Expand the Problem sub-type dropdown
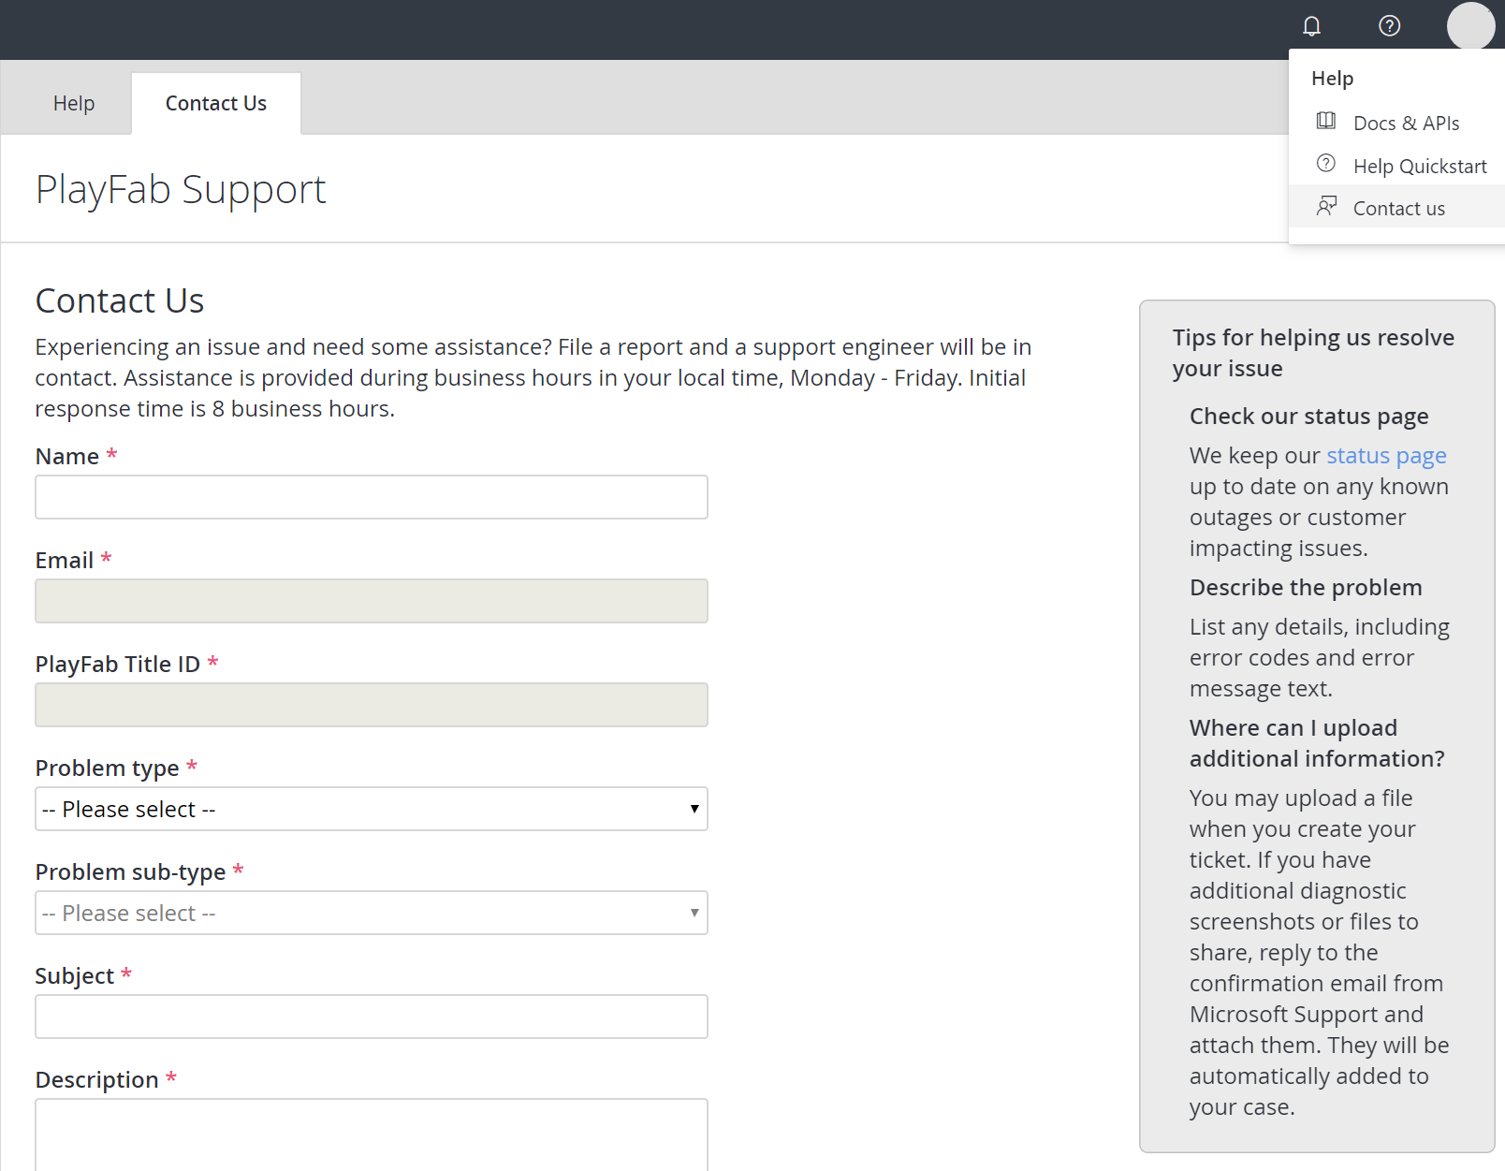This screenshot has width=1505, height=1171. 372,913
